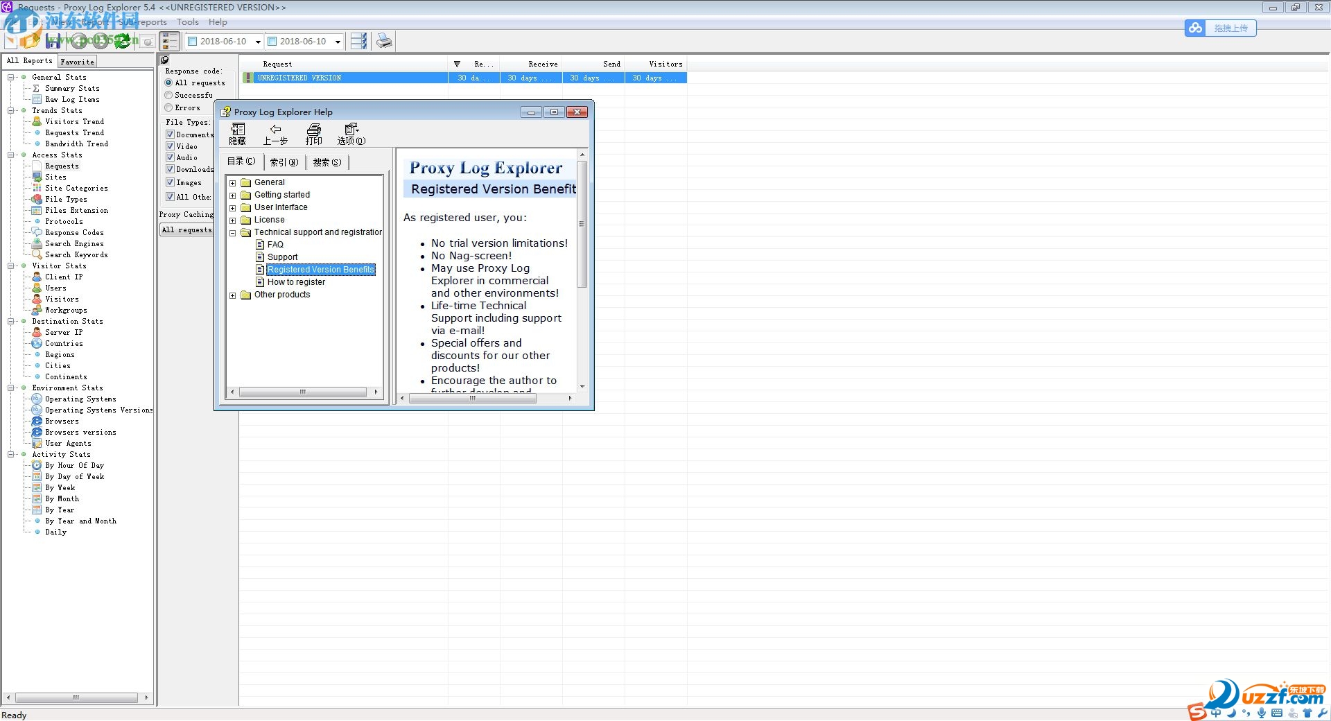This screenshot has width=1331, height=721.
Task: Open the end date dropdown arrow
Action: pyautogui.click(x=338, y=42)
